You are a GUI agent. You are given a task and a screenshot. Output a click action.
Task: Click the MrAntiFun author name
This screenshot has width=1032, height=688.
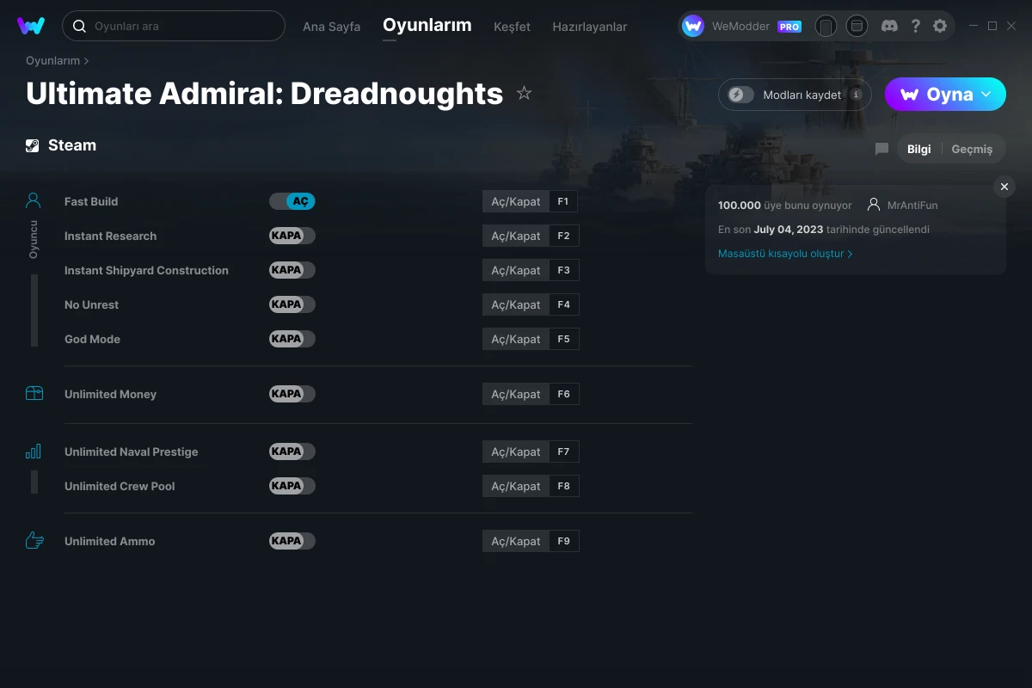[x=912, y=206]
